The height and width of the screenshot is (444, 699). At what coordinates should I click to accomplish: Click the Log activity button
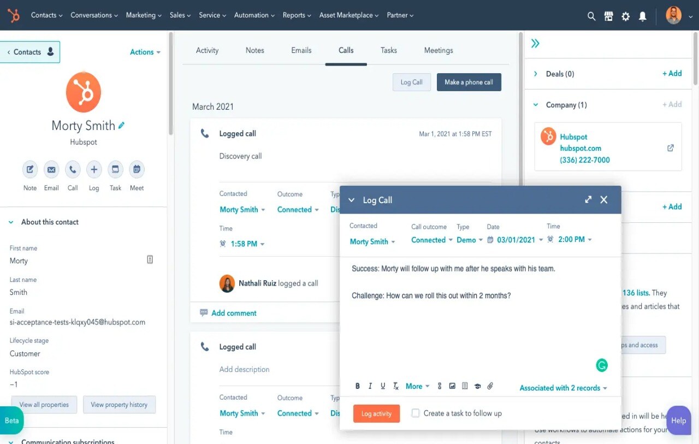pos(376,413)
